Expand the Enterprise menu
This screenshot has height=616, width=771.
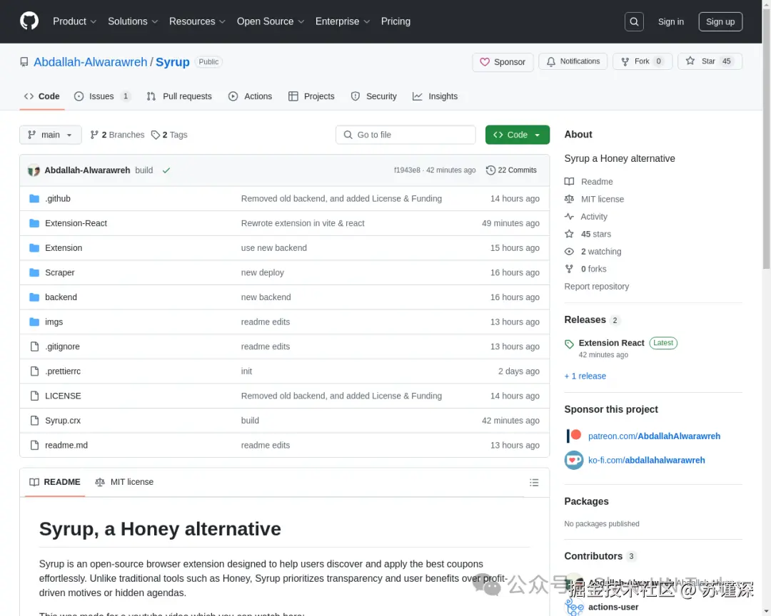342,21
